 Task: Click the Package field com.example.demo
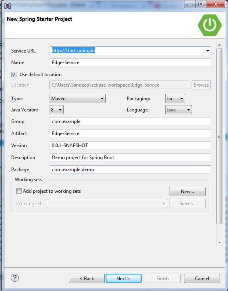tap(130, 170)
